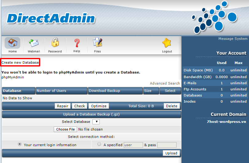Viewport: 249px width, 163px height.
Task: Sort by Number of Users column
Action: [x=61, y=91]
